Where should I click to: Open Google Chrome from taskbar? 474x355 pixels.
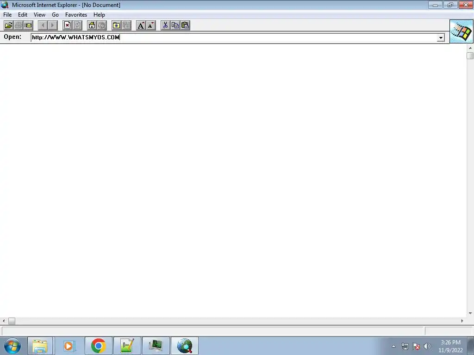pyautogui.click(x=98, y=346)
